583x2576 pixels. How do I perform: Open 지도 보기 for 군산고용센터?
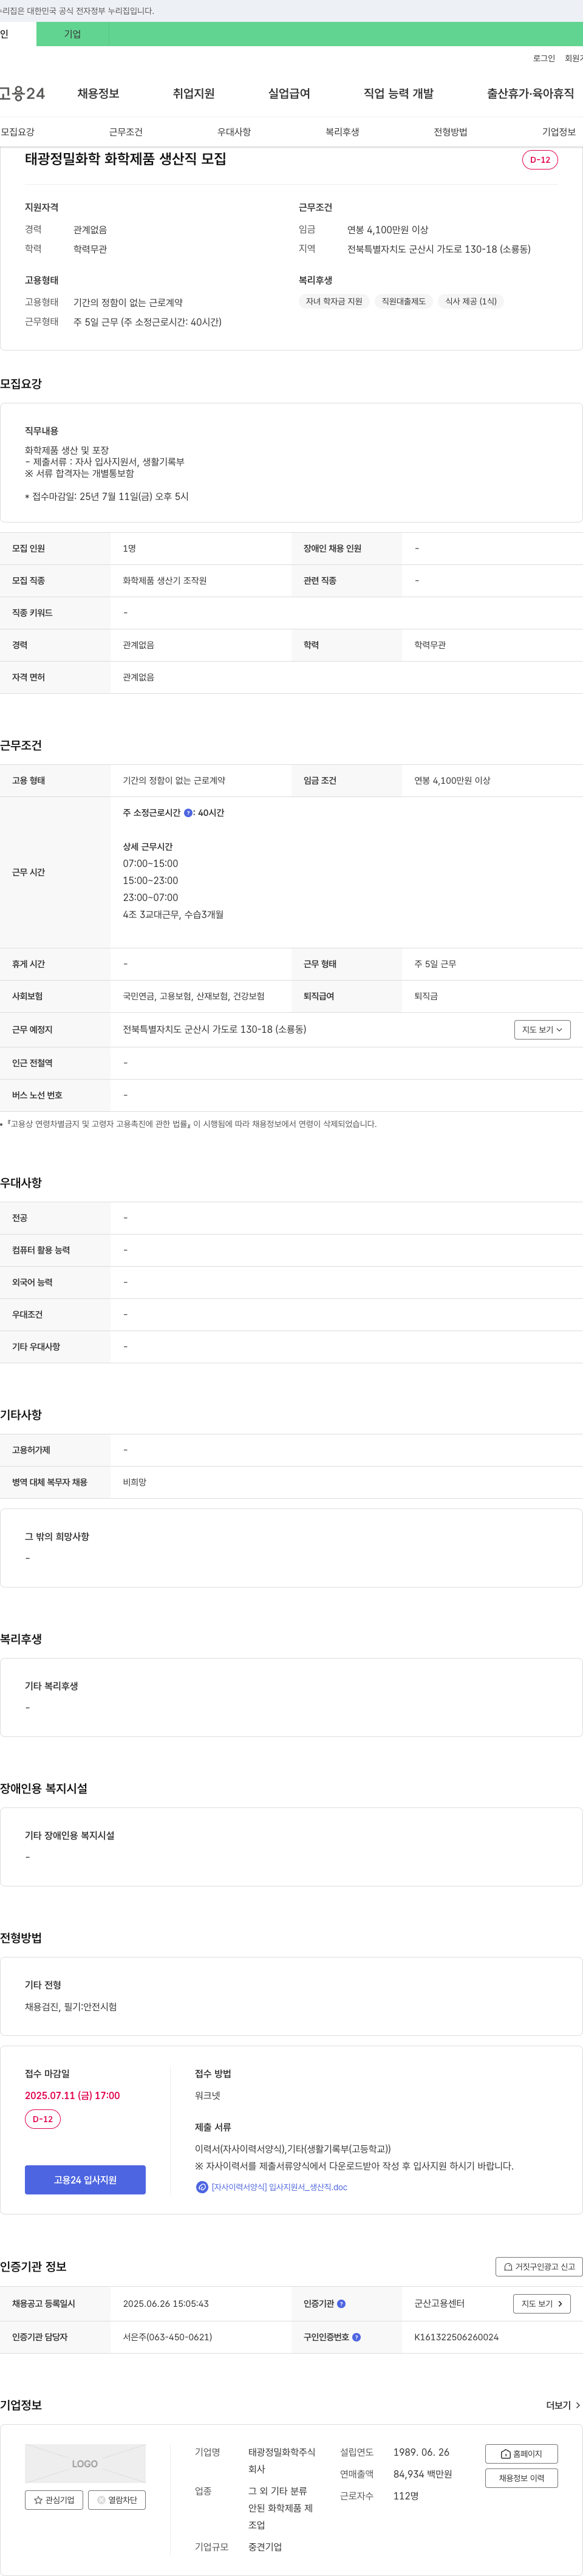point(542,2303)
